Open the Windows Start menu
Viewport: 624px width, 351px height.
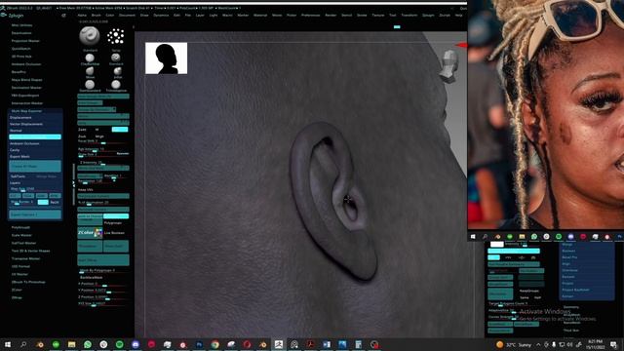click(x=8, y=344)
